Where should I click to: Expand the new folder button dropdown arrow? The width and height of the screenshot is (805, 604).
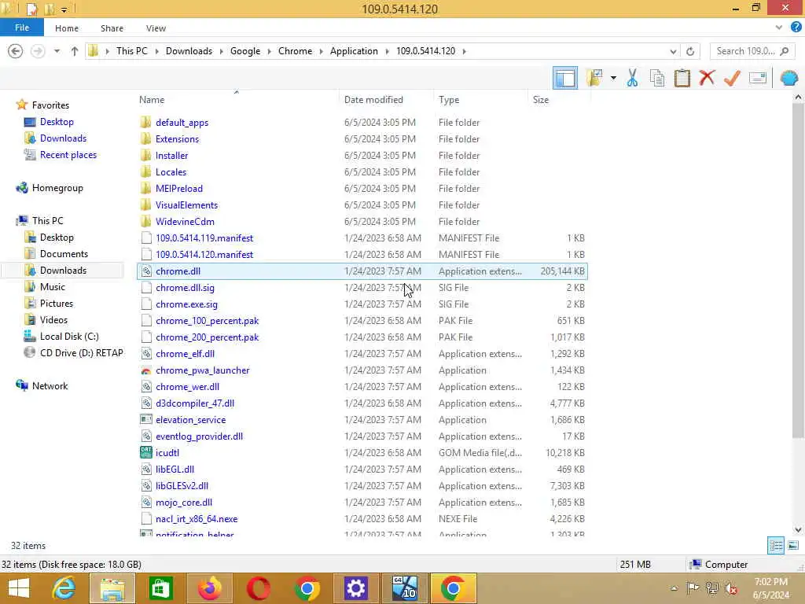(x=613, y=78)
